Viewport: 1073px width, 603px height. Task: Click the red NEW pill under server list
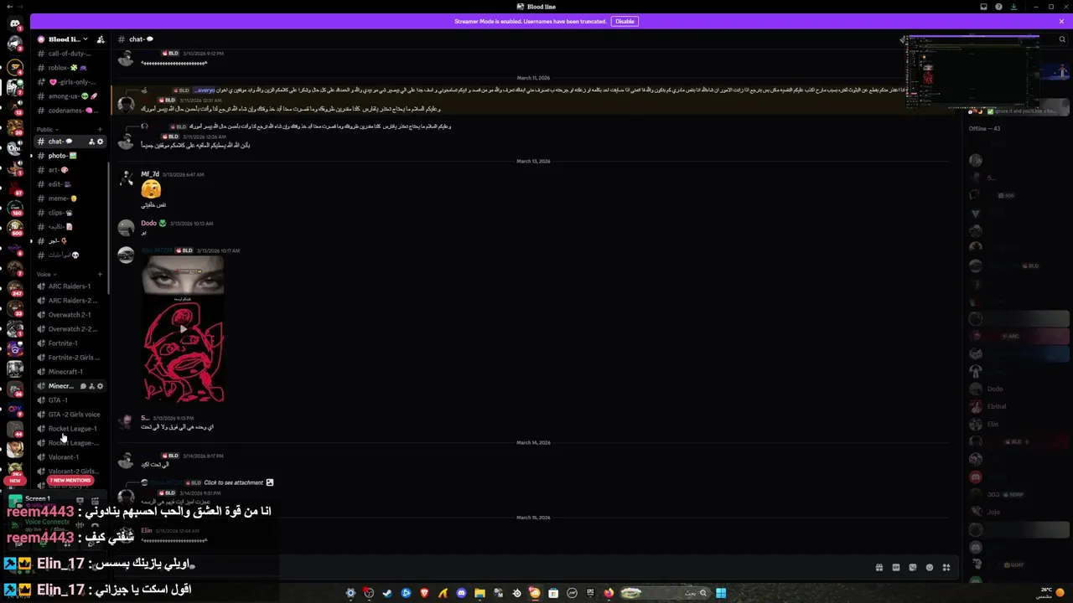tap(14, 481)
